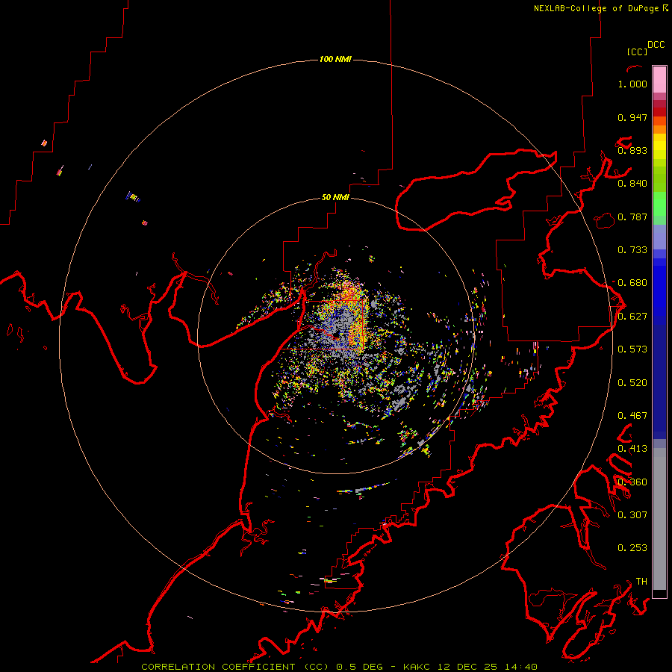This screenshot has height=672, width=672.
Task: Click the 0.733 scale label
Action: pyautogui.click(x=632, y=250)
